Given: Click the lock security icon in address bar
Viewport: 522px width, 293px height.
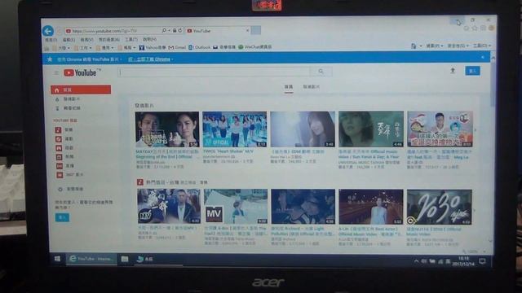Looking at the screenshot, I should tap(175, 31).
